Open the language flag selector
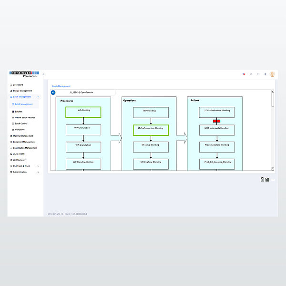The image size is (286, 286). 244,74
